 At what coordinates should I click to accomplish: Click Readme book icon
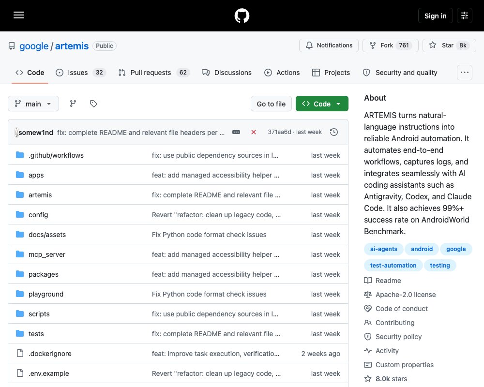click(368, 281)
